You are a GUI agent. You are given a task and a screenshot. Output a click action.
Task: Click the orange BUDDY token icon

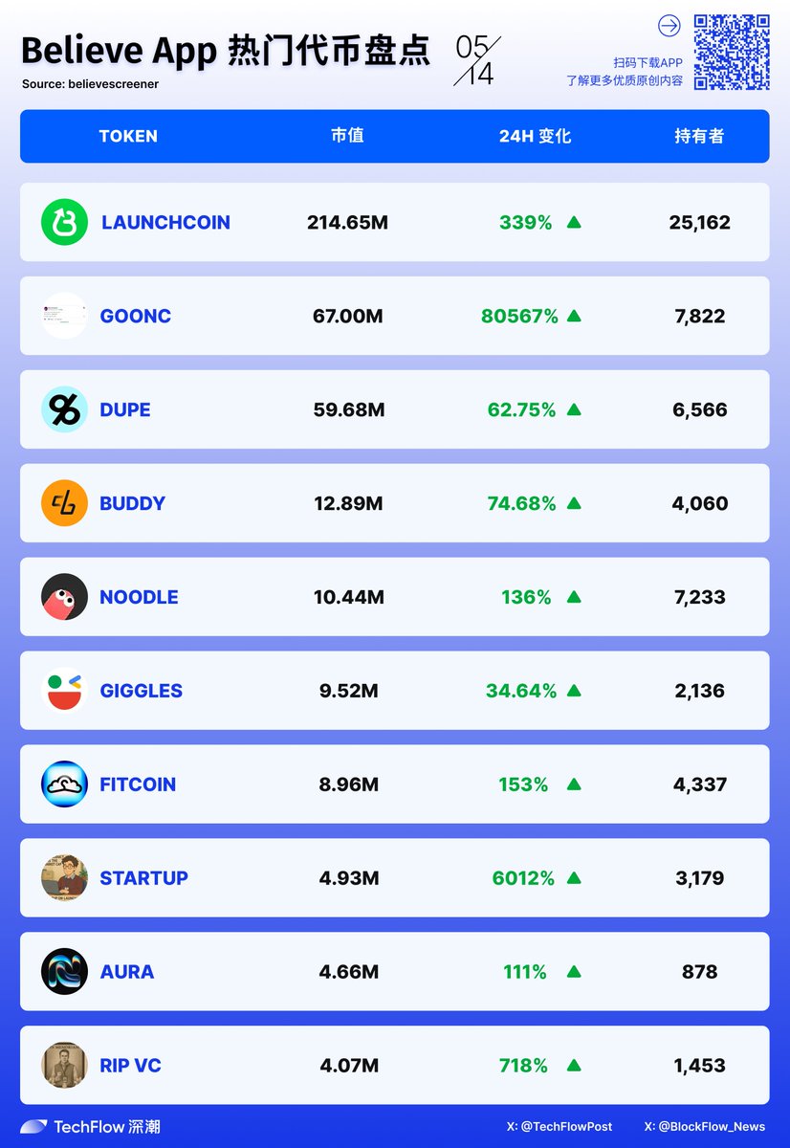point(64,503)
